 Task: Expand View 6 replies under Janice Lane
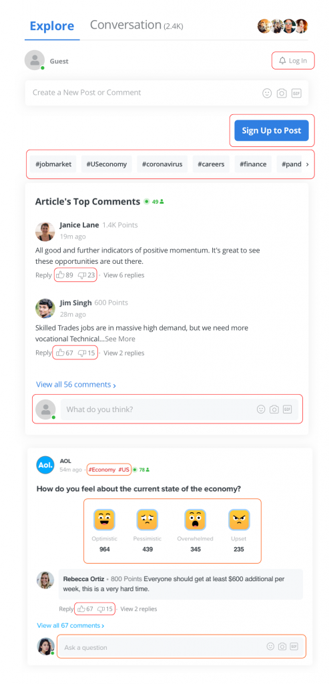coord(123,275)
